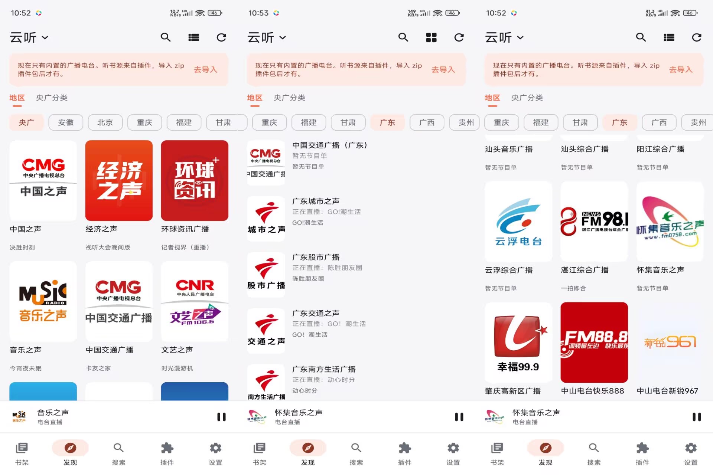Image resolution: width=713 pixels, height=475 pixels.
Task: Select 央广 chip in left screen
Action: (26, 122)
